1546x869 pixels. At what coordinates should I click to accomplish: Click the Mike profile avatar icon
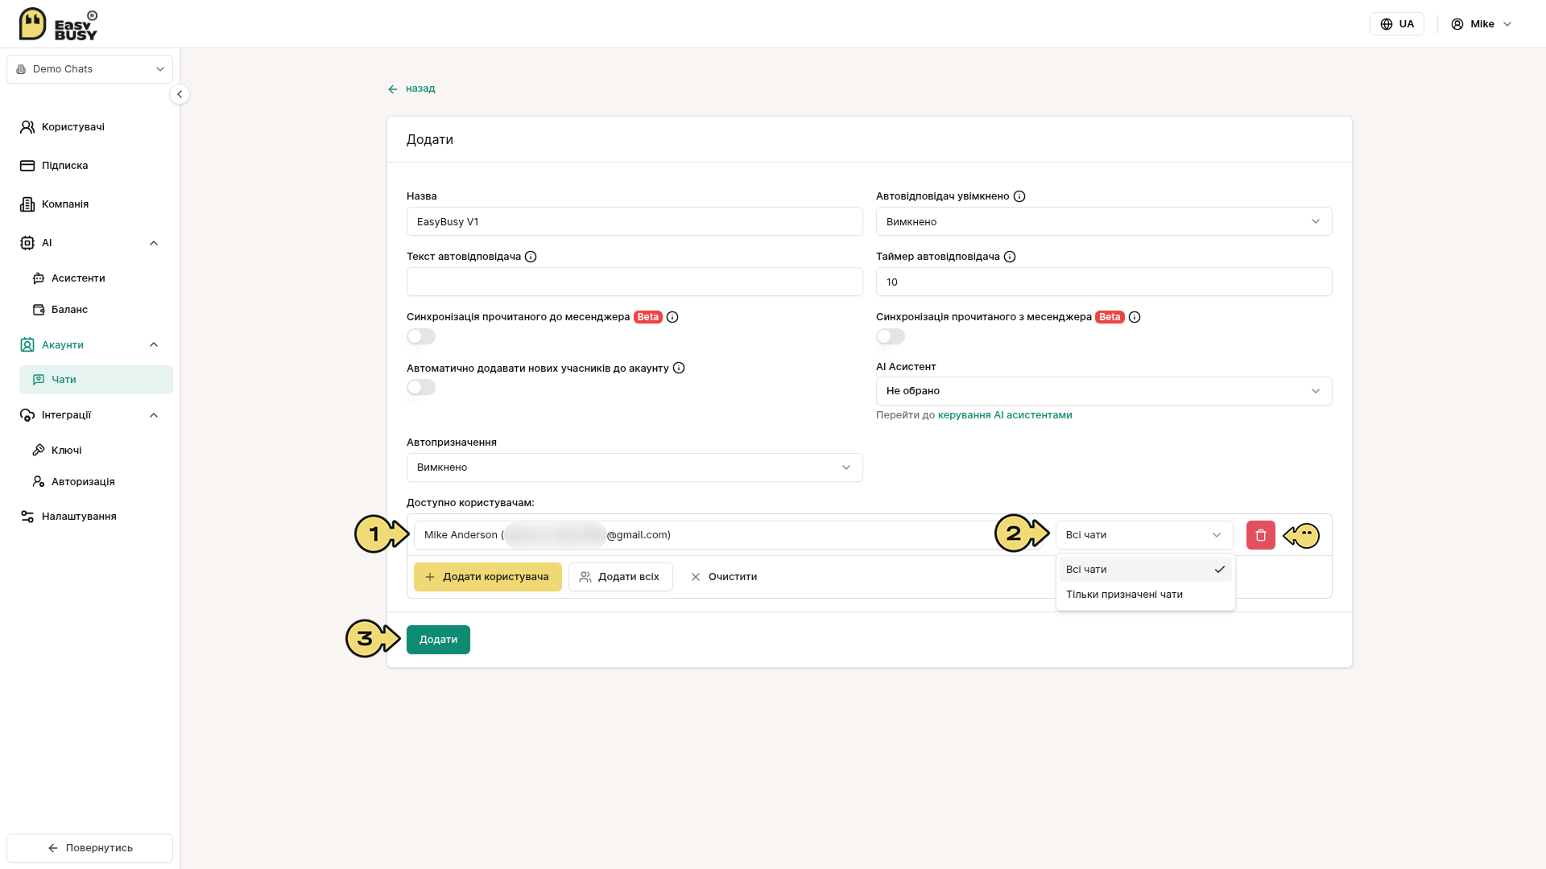[1457, 24]
